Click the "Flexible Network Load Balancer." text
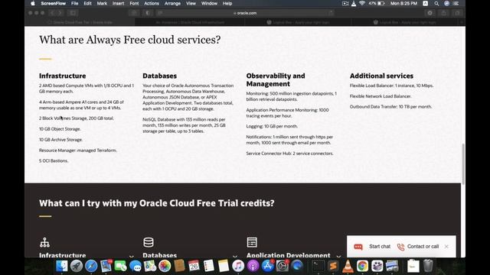 pyautogui.click(x=381, y=96)
